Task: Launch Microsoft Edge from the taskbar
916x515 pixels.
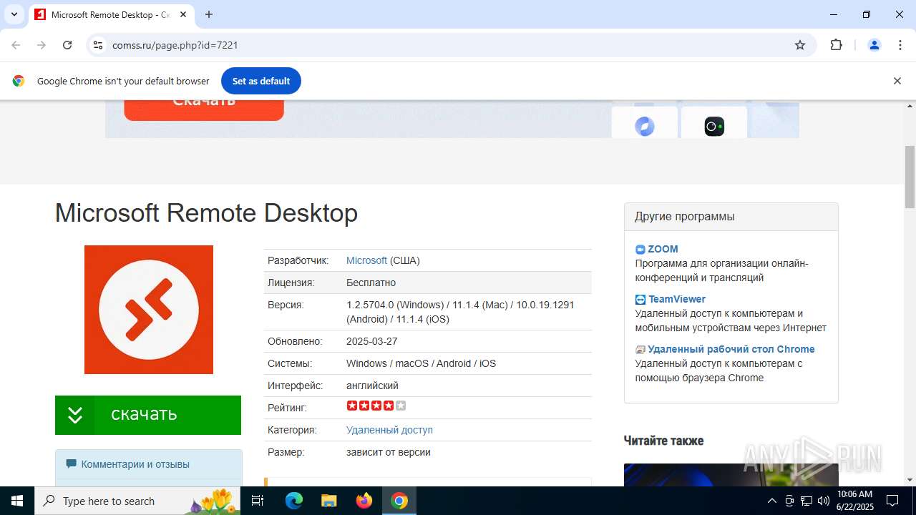Action: pyautogui.click(x=294, y=501)
